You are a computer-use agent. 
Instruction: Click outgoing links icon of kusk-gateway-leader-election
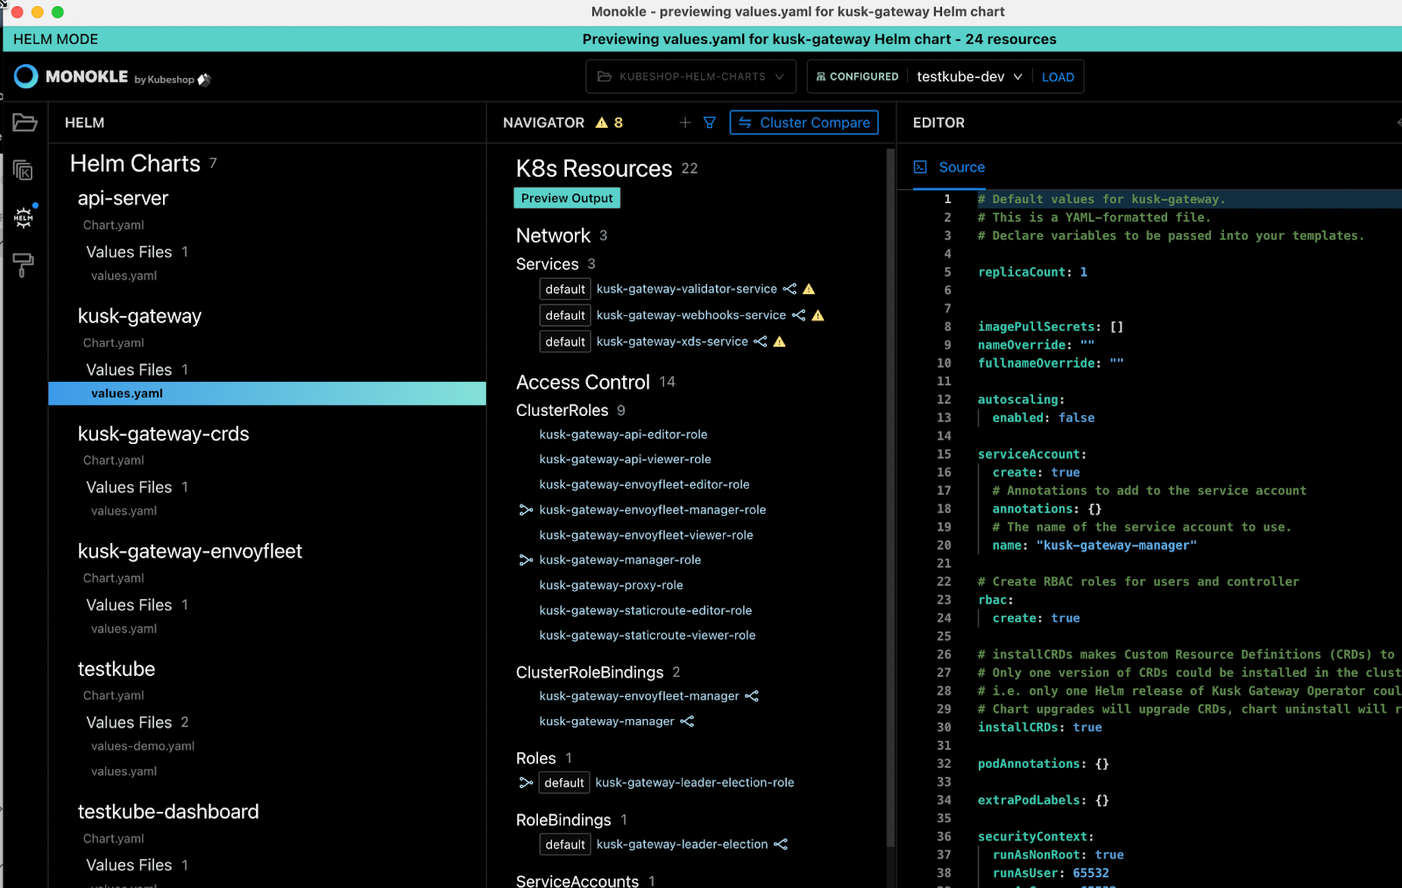pyautogui.click(x=781, y=844)
